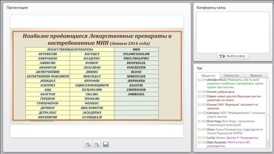Select the UMIFENOVIR cell
Viewport: 274px width, 154px height.
[x=136, y=90]
